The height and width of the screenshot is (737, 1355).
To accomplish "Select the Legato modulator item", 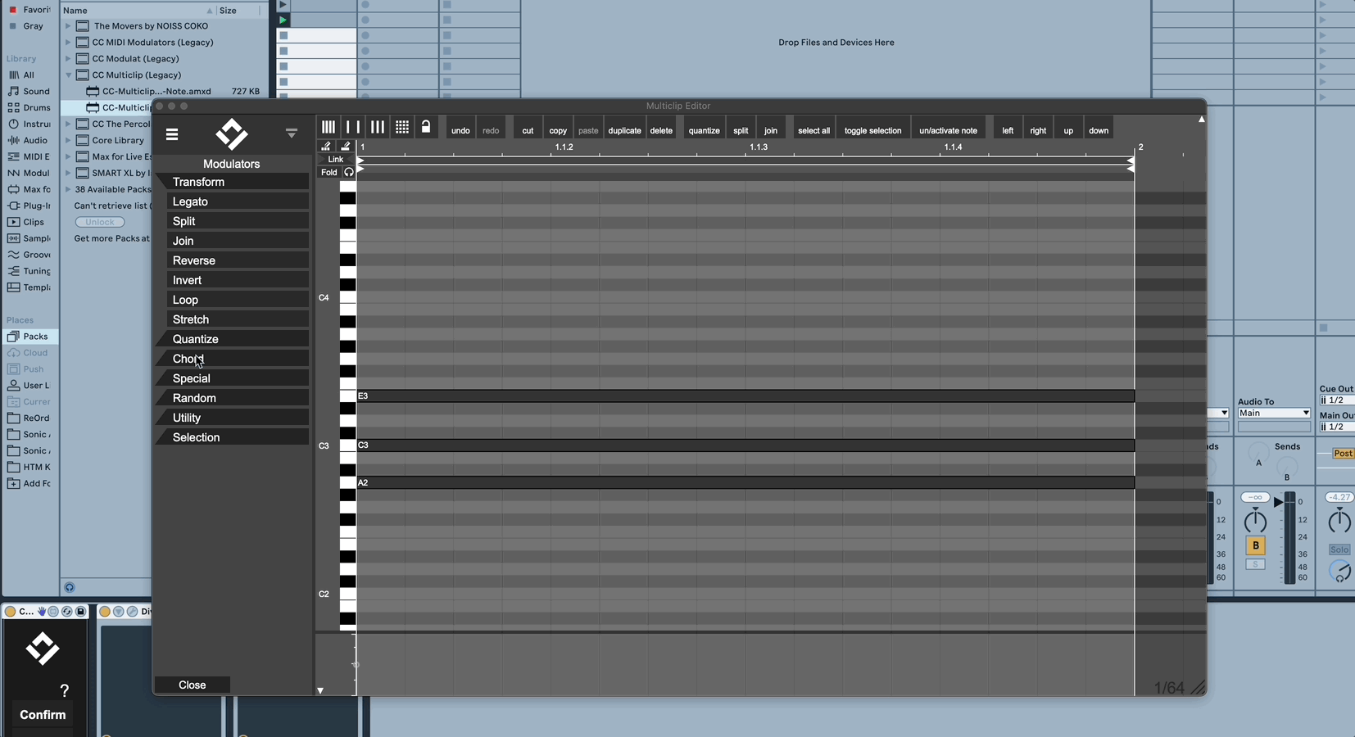I will coord(238,201).
